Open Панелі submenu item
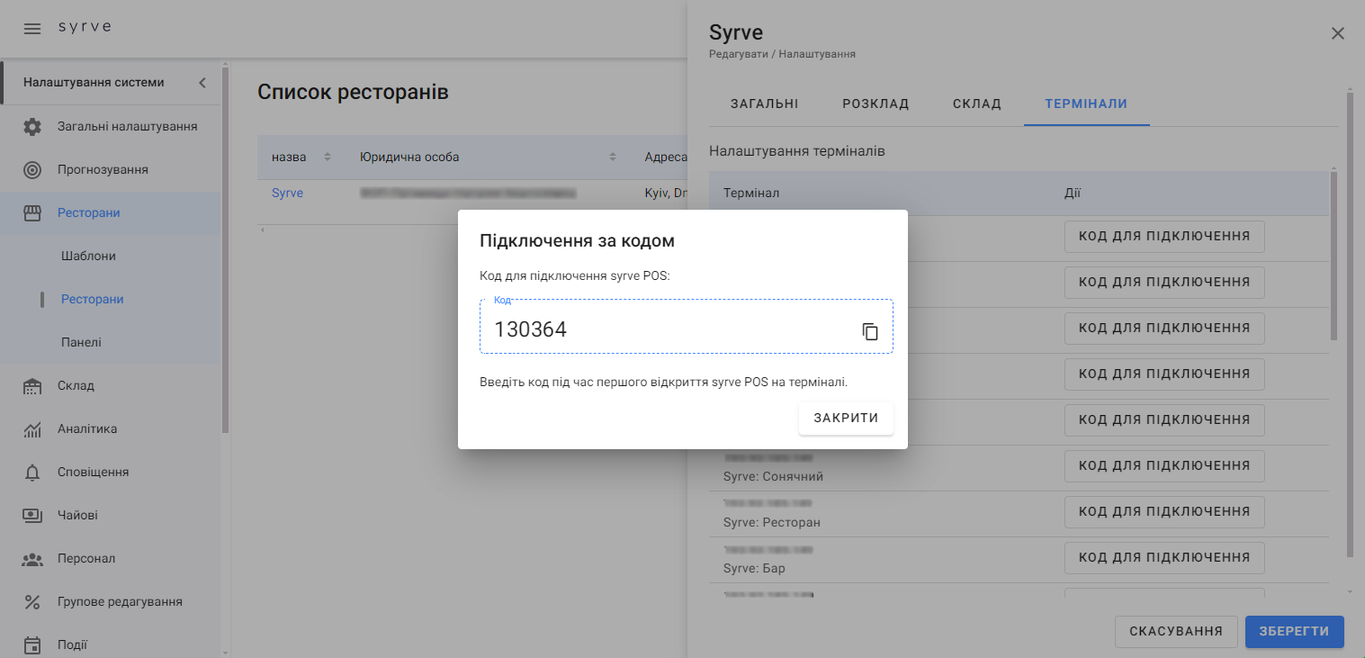 [81, 343]
